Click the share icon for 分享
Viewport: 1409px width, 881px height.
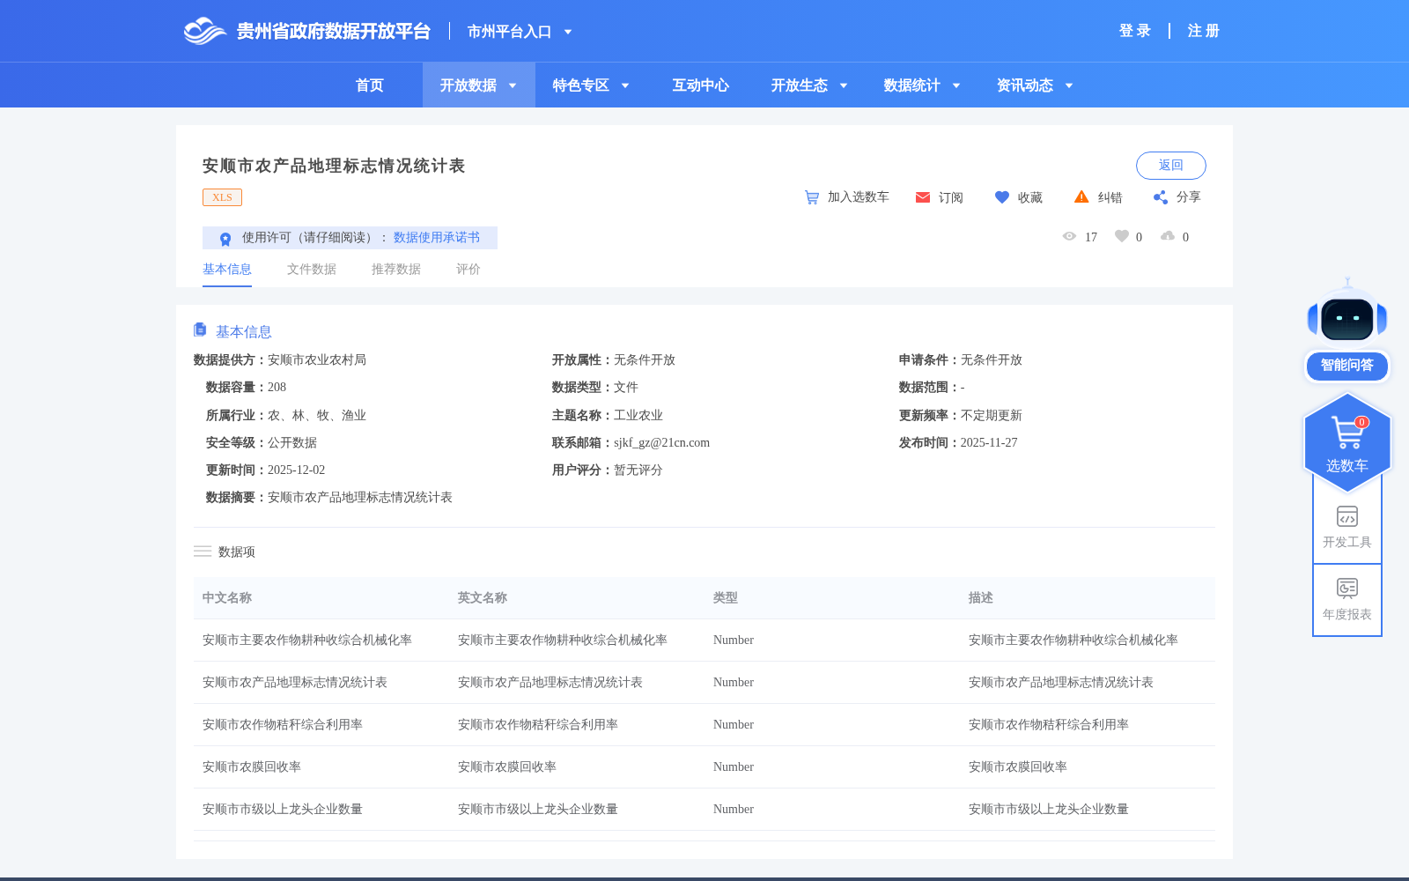pos(1161,197)
